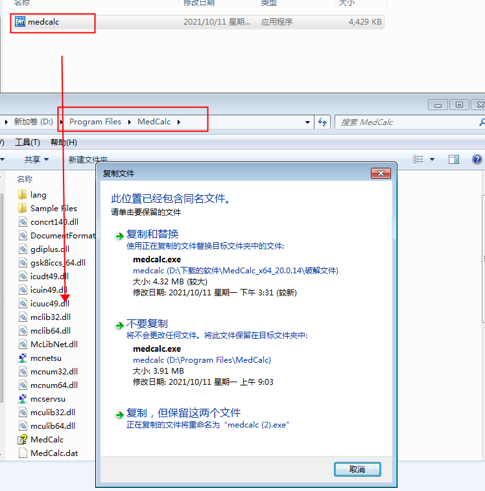Open the 帮助(H) menu
Image resolution: width=485 pixels, height=491 pixels.
[x=64, y=143]
